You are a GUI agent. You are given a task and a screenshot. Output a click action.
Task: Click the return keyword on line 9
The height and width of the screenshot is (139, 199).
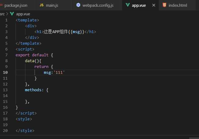tap(41, 66)
